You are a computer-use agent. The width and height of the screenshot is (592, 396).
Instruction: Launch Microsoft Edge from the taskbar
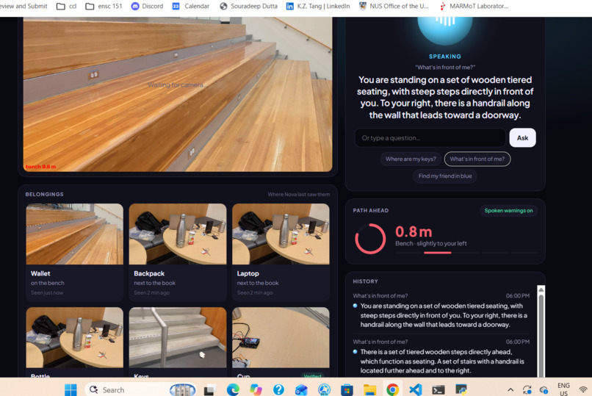point(233,389)
